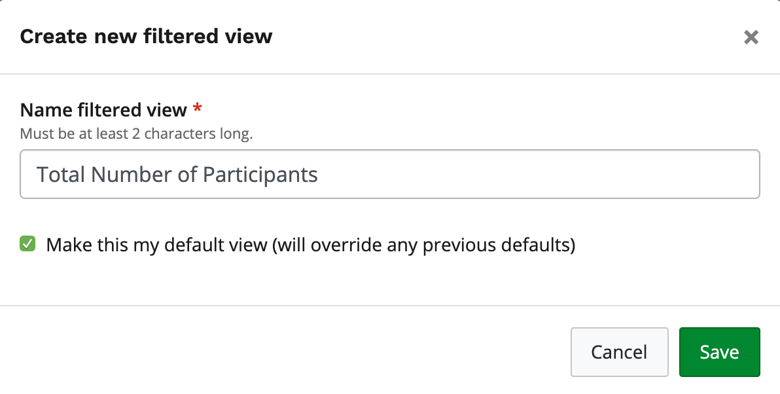Click the word "Total" in name field
The image size is (780, 394).
(x=61, y=175)
